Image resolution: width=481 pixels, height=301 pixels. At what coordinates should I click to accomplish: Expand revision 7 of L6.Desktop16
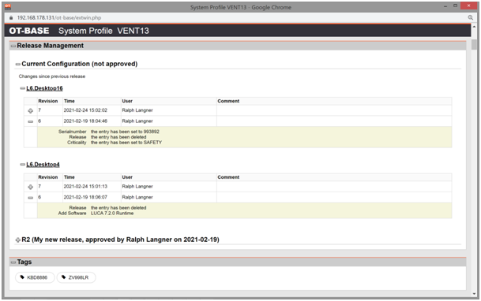click(30, 111)
